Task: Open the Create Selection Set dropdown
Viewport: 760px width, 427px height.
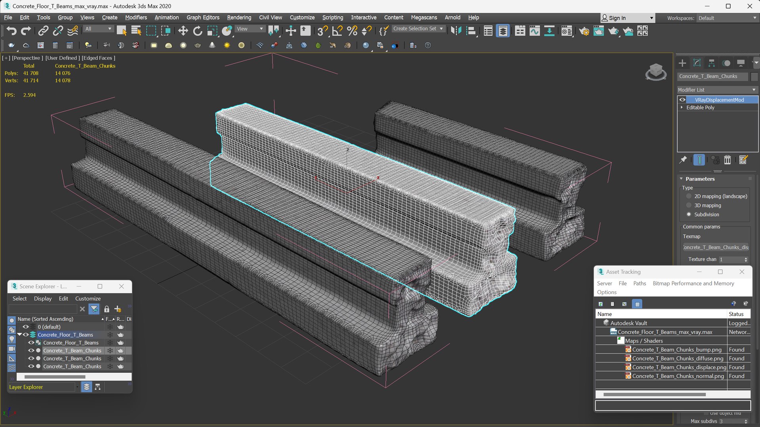Action: [x=418, y=28]
